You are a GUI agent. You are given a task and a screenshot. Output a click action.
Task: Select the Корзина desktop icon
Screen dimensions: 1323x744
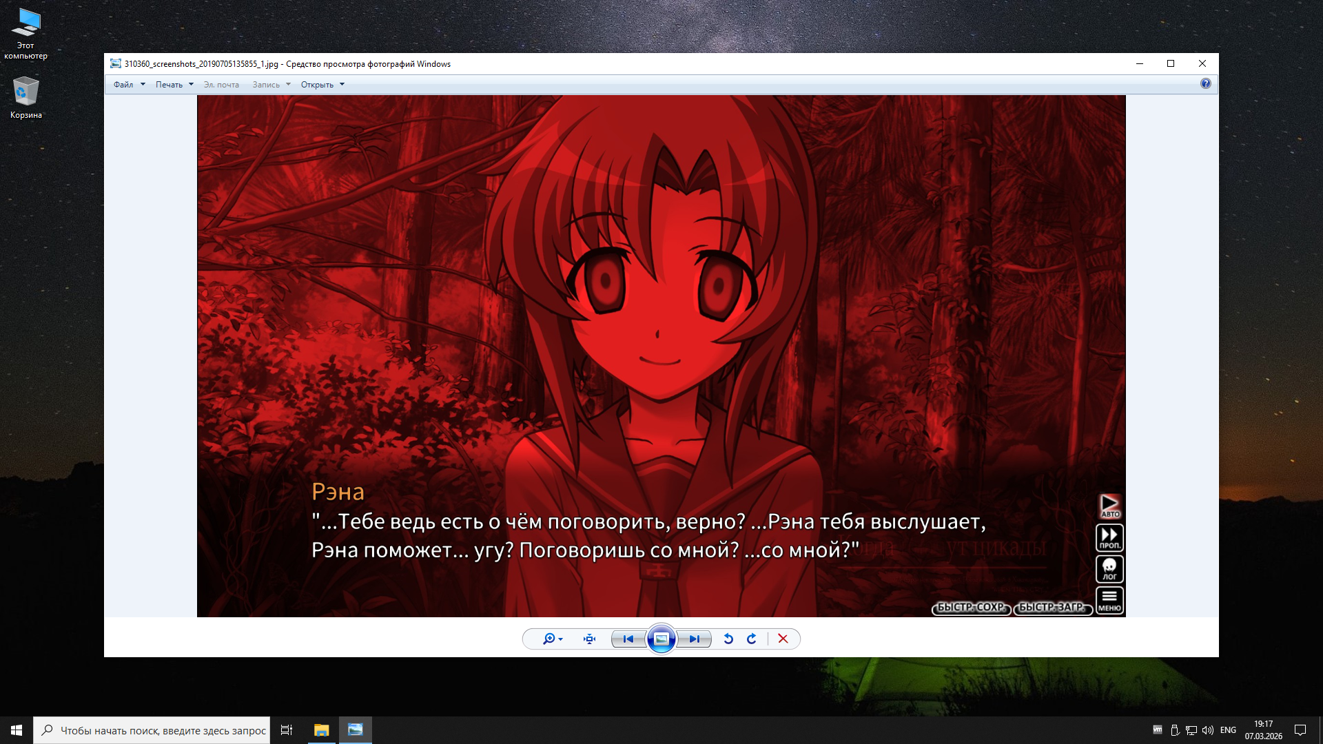point(26,98)
